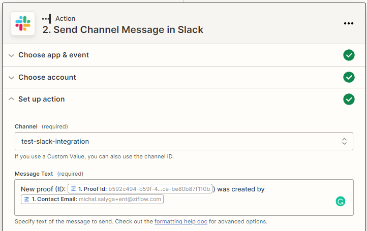This screenshot has width=367, height=231.
Task: Expand the Choose account chevron
Action: click(x=11, y=77)
